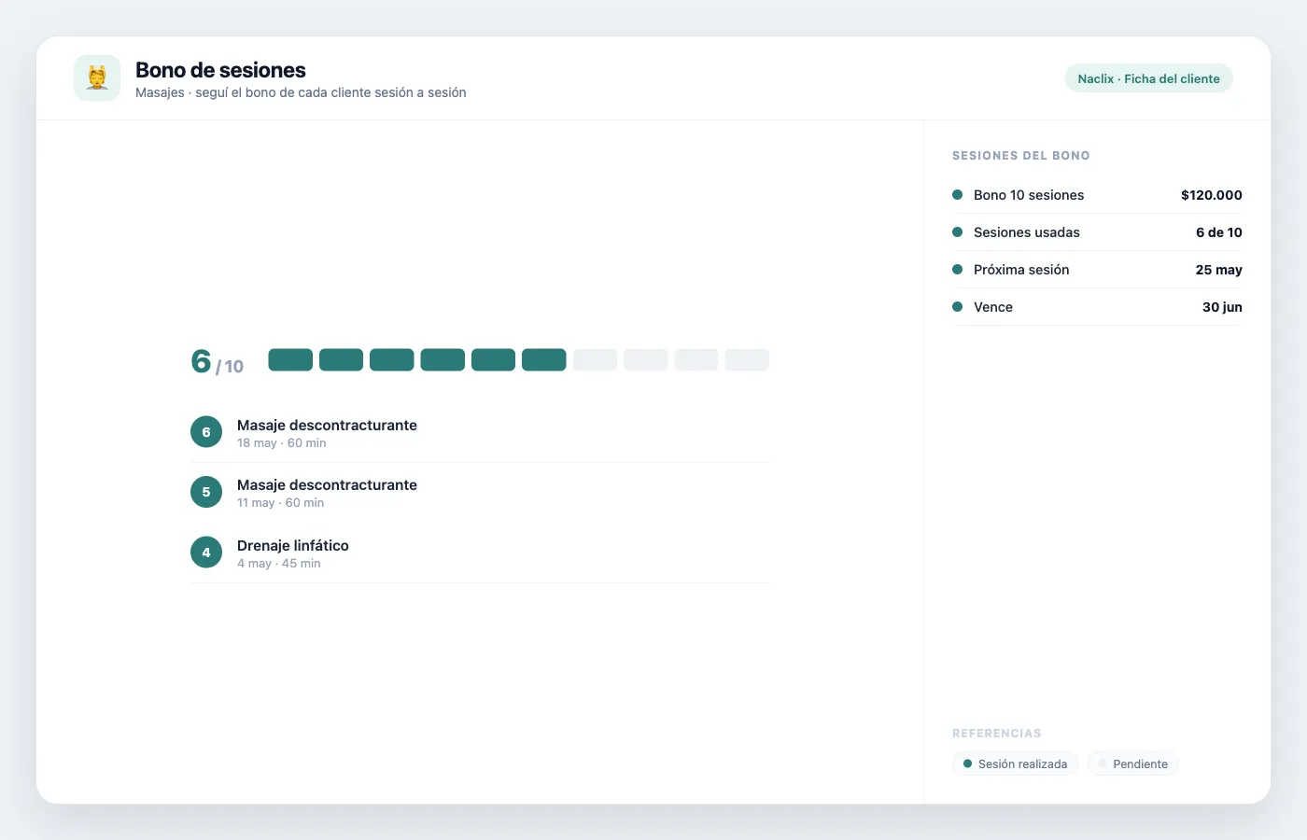Screen dimensions: 1307x840
Task: Select the Sesiones usadas row
Action: point(1097,232)
